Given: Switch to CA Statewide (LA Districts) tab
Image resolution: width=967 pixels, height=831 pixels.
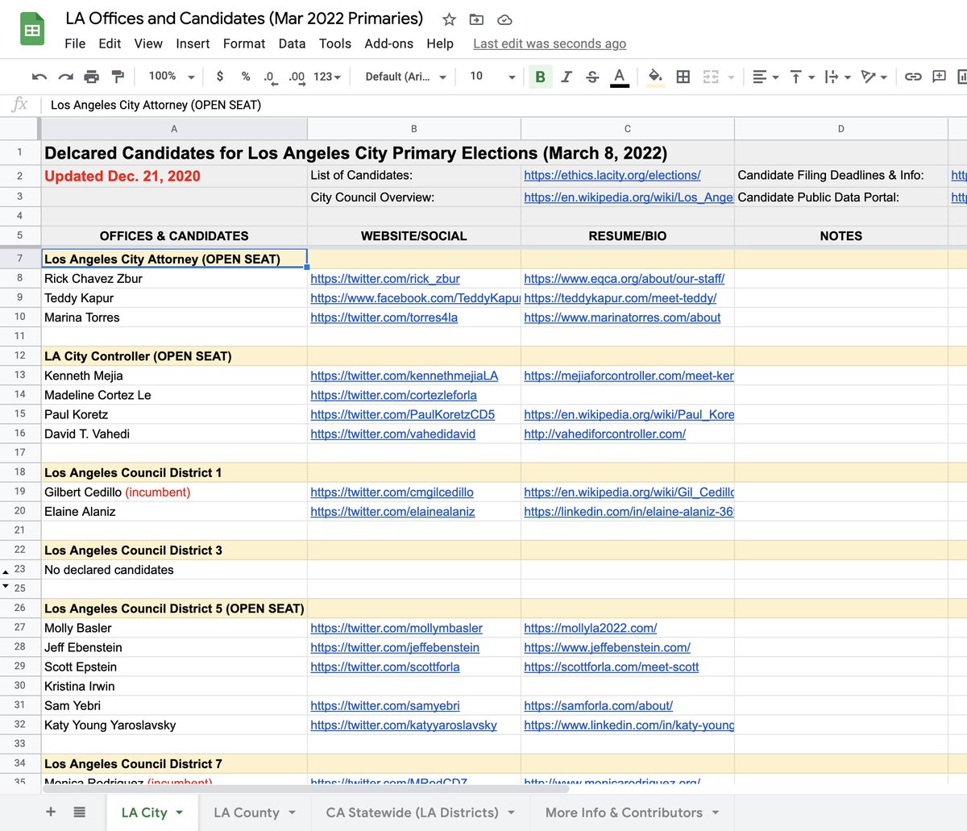Looking at the screenshot, I should click(420, 812).
